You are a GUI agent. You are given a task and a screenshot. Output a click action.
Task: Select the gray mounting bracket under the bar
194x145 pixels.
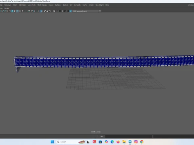click(18, 70)
